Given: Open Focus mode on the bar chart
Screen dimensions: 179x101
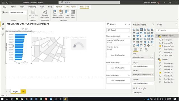Looking at the screenshot, I should click(x=26, y=29).
